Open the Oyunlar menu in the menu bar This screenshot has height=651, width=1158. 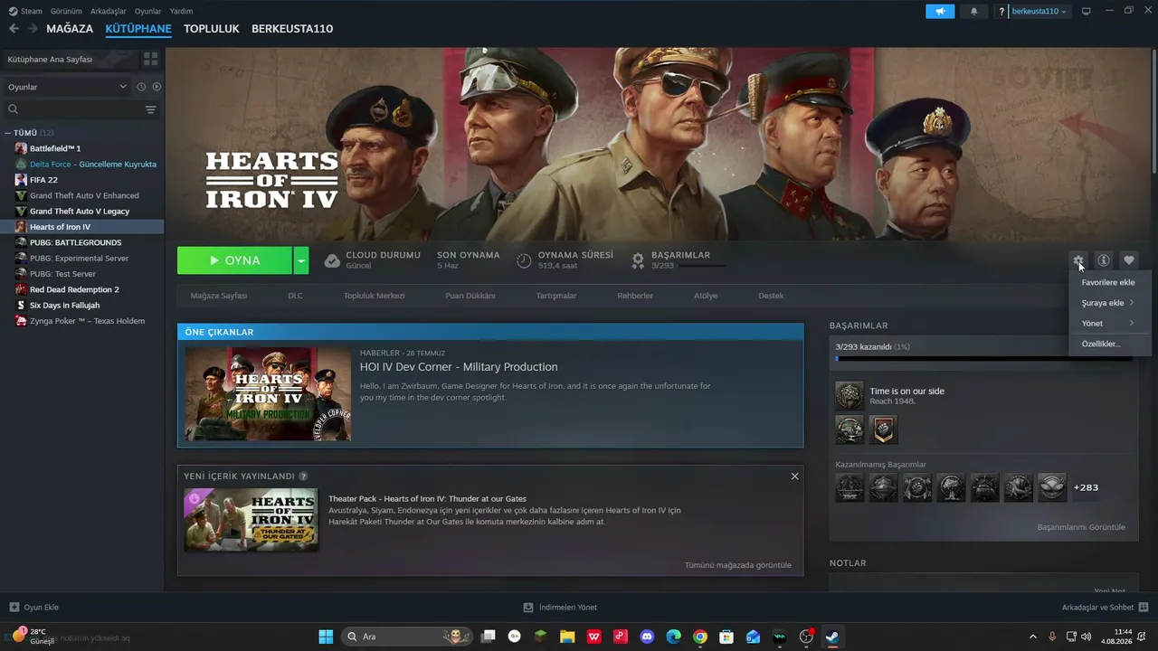coord(148,12)
